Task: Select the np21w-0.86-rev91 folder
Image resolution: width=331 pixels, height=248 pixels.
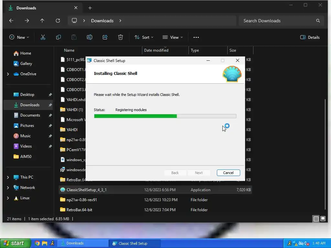Action: point(155,200)
